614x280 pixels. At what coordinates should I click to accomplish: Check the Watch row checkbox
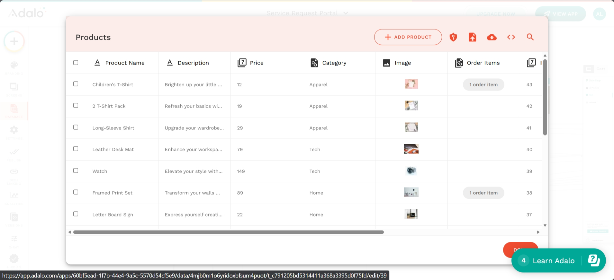tap(76, 171)
